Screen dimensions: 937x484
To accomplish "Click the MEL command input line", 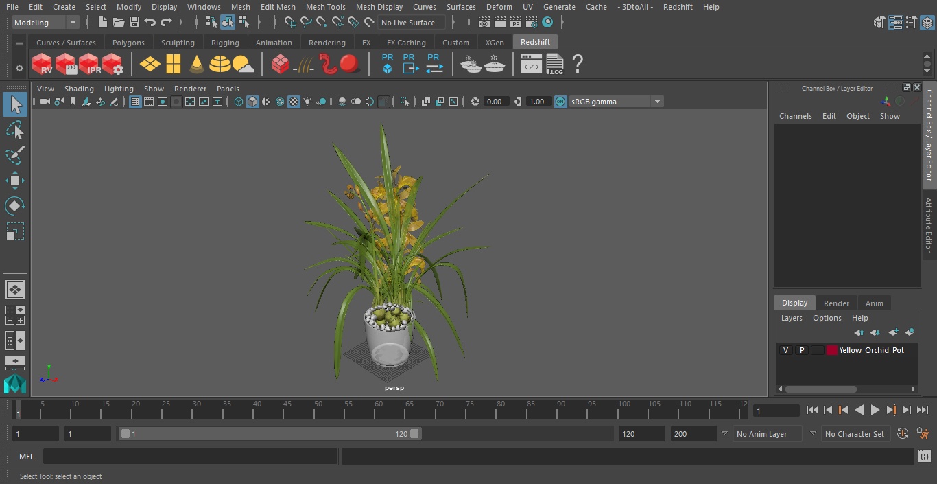I will (x=191, y=457).
